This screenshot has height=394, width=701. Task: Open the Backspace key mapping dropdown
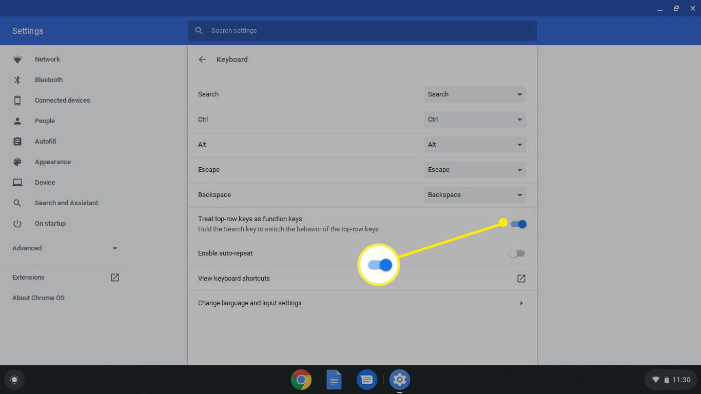(475, 195)
